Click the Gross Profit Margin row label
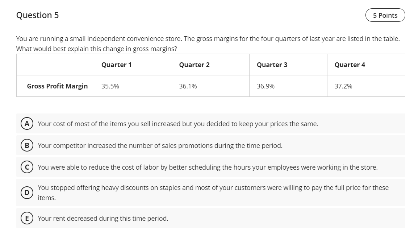 click(57, 86)
